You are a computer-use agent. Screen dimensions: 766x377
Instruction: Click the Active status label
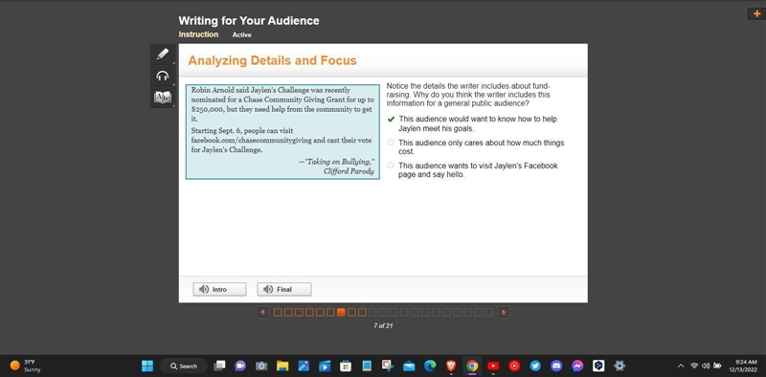click(x=242, y=34)
